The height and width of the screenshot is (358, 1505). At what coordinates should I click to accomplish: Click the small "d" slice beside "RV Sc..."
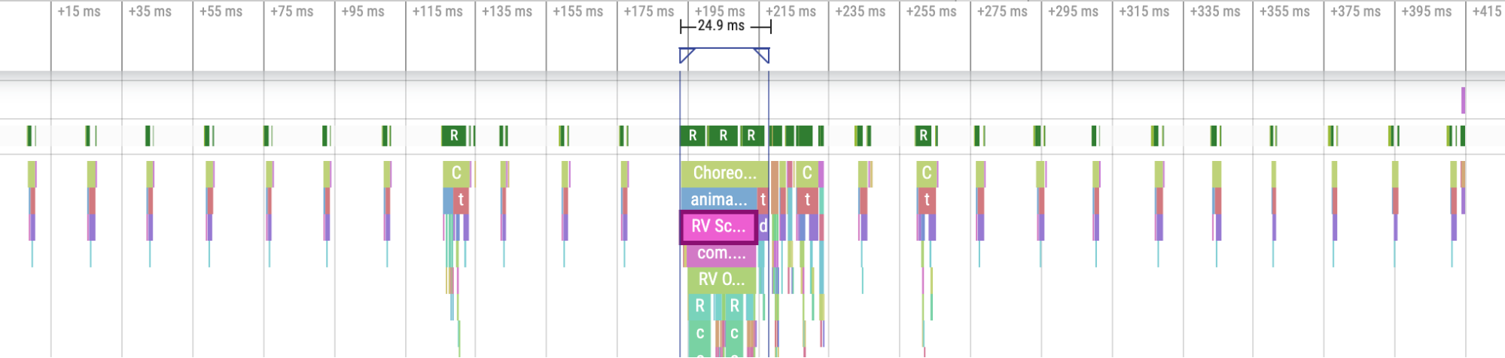click(763, 226)
